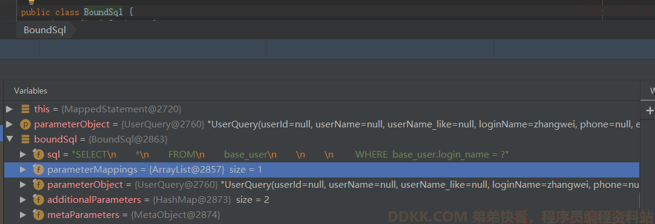Expand the sql field node
Image resolution: width=655 pixels, height=224 pixels.
pyautogui.click(x=23, y=155)
